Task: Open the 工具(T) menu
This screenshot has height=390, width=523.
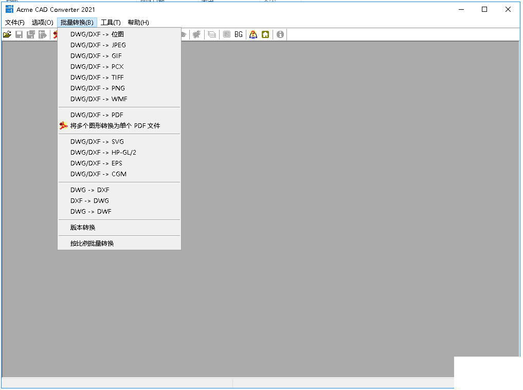Action: (x=111, y=22)
